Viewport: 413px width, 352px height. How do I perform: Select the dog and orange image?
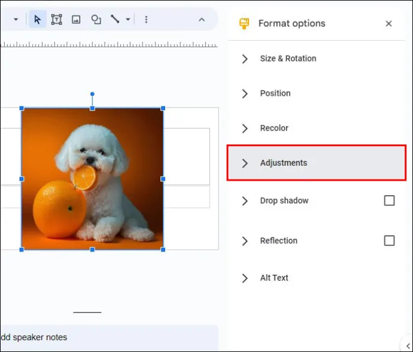(92, 179)
